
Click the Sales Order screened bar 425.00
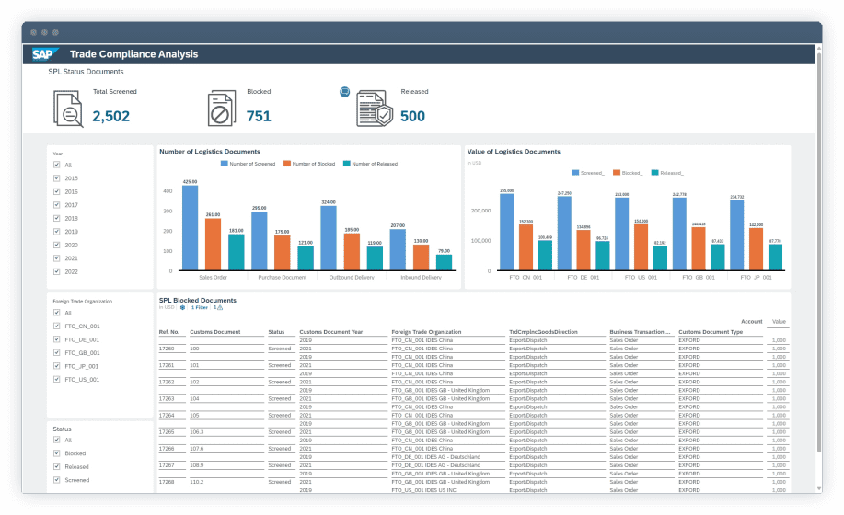coord(190,228)
